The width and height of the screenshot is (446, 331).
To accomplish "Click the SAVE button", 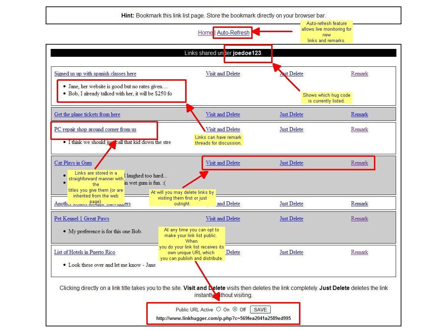I will [x=260, y=310].
